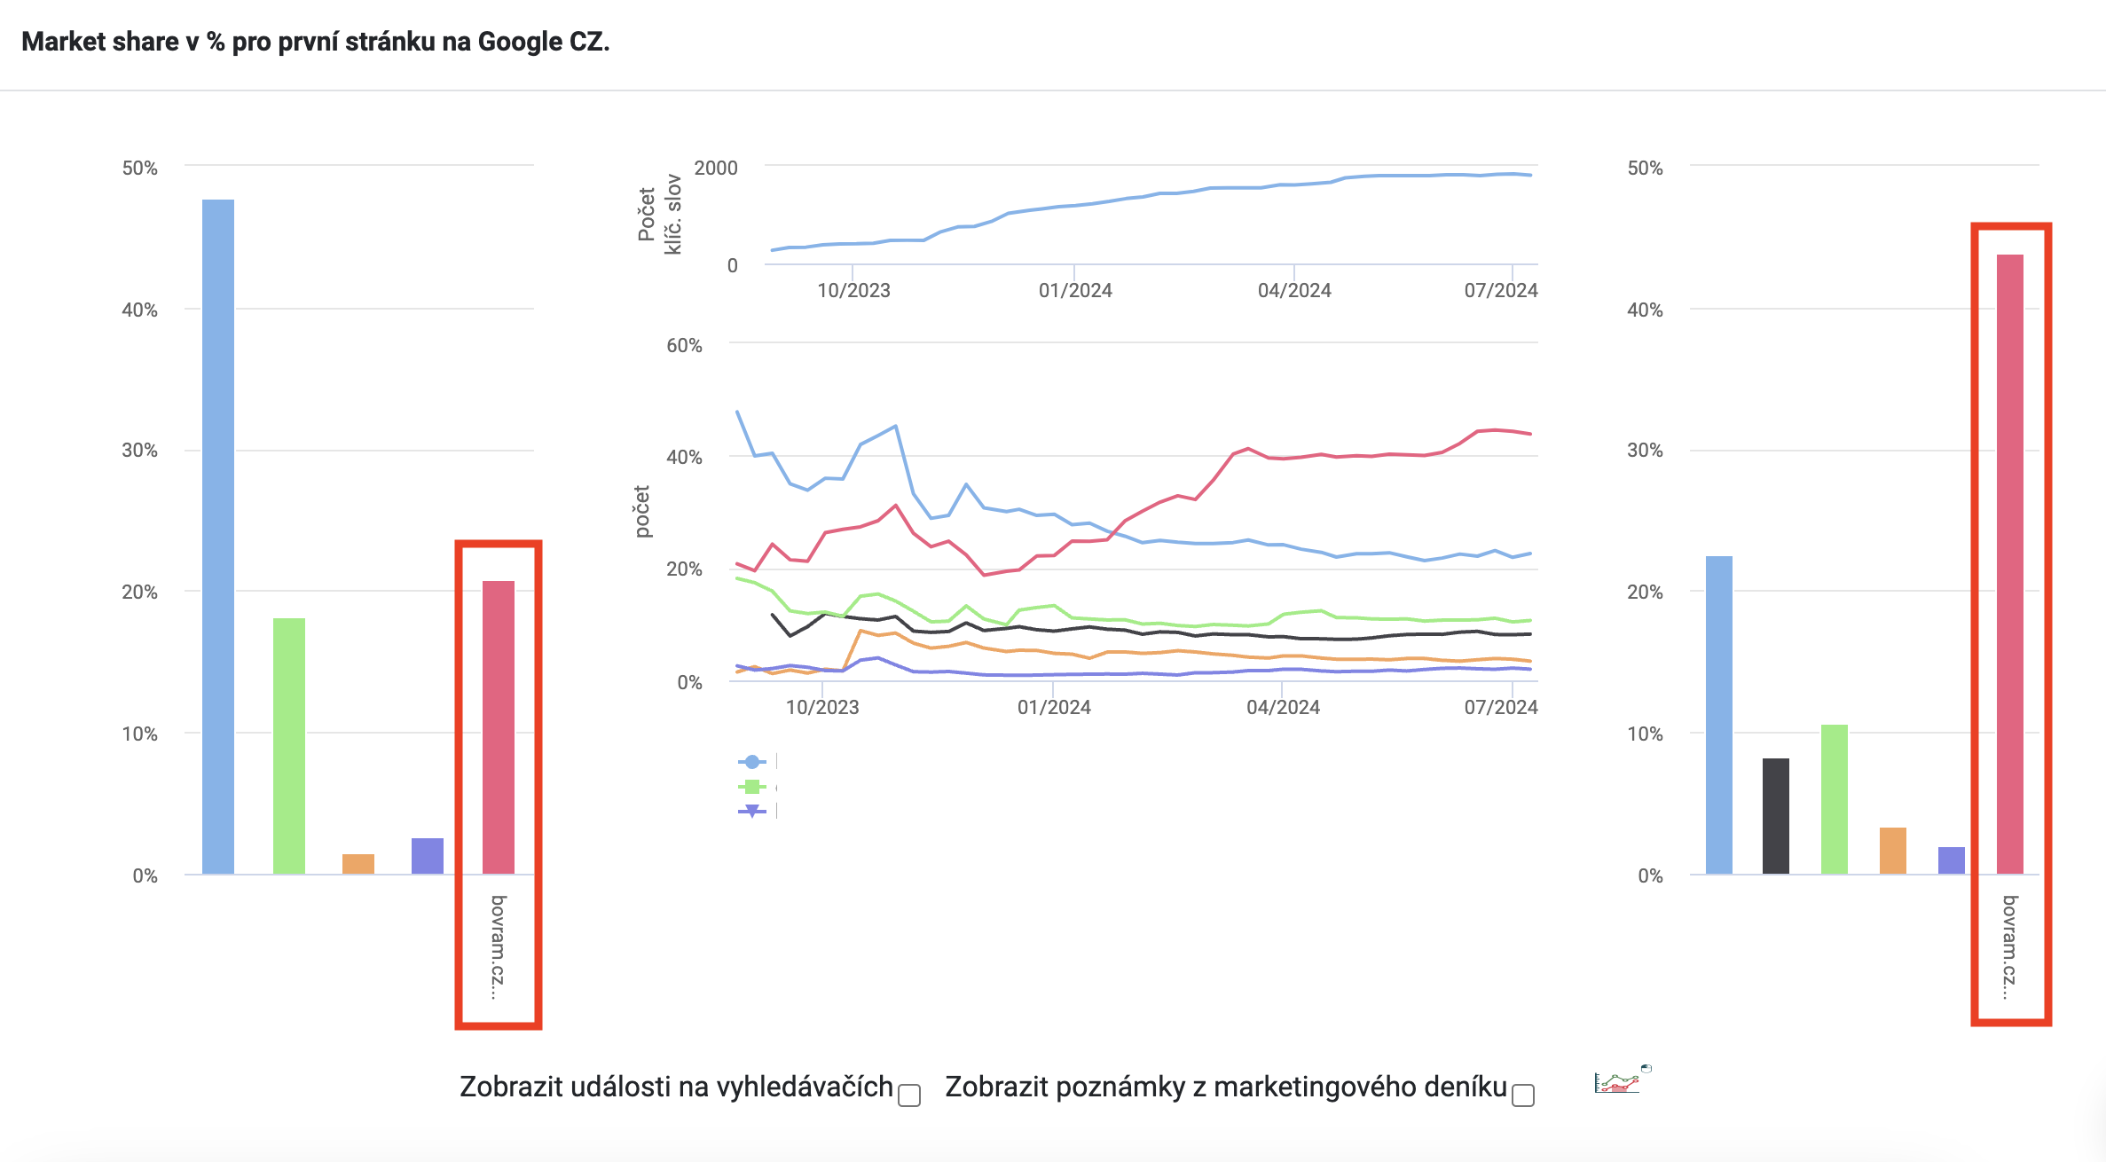Open the small line-chart icon at bottom
Screen dimensions: 2106x1162
1623,1080
